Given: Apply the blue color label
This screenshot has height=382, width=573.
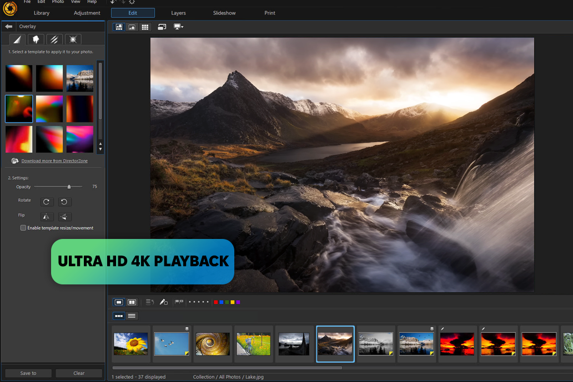Looking at the screenshot, I should (x=221, y=302).
